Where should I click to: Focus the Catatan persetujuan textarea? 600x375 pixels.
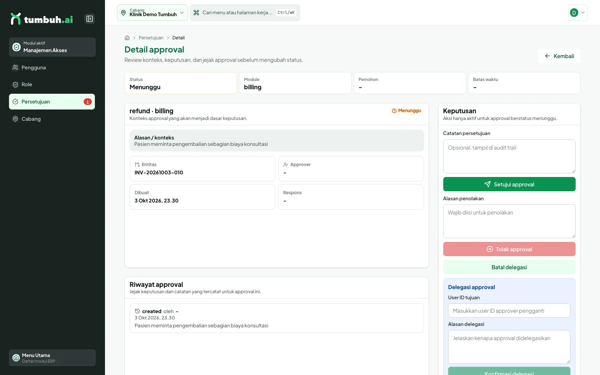tap(509, 156)
